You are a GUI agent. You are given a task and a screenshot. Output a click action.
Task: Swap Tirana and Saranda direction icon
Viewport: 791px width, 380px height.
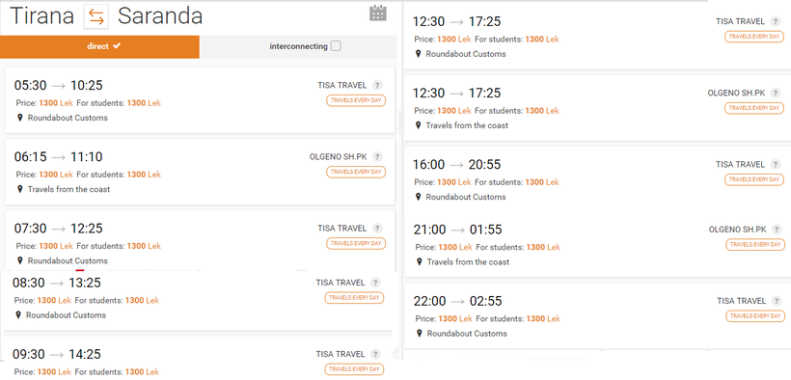[95, 16]
